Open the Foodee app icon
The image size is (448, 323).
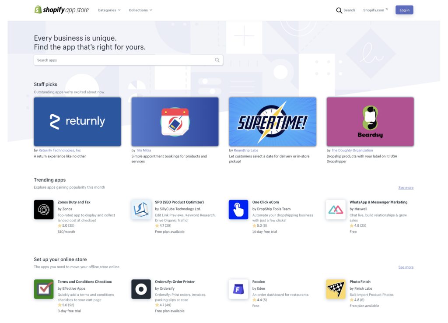[x=238, y=289]
